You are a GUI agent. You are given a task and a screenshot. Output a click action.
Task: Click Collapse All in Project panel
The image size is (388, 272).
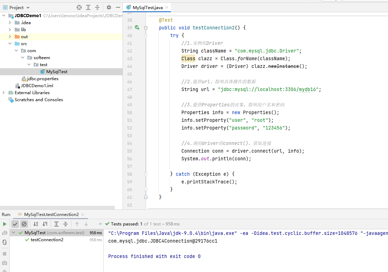[97, 7]
